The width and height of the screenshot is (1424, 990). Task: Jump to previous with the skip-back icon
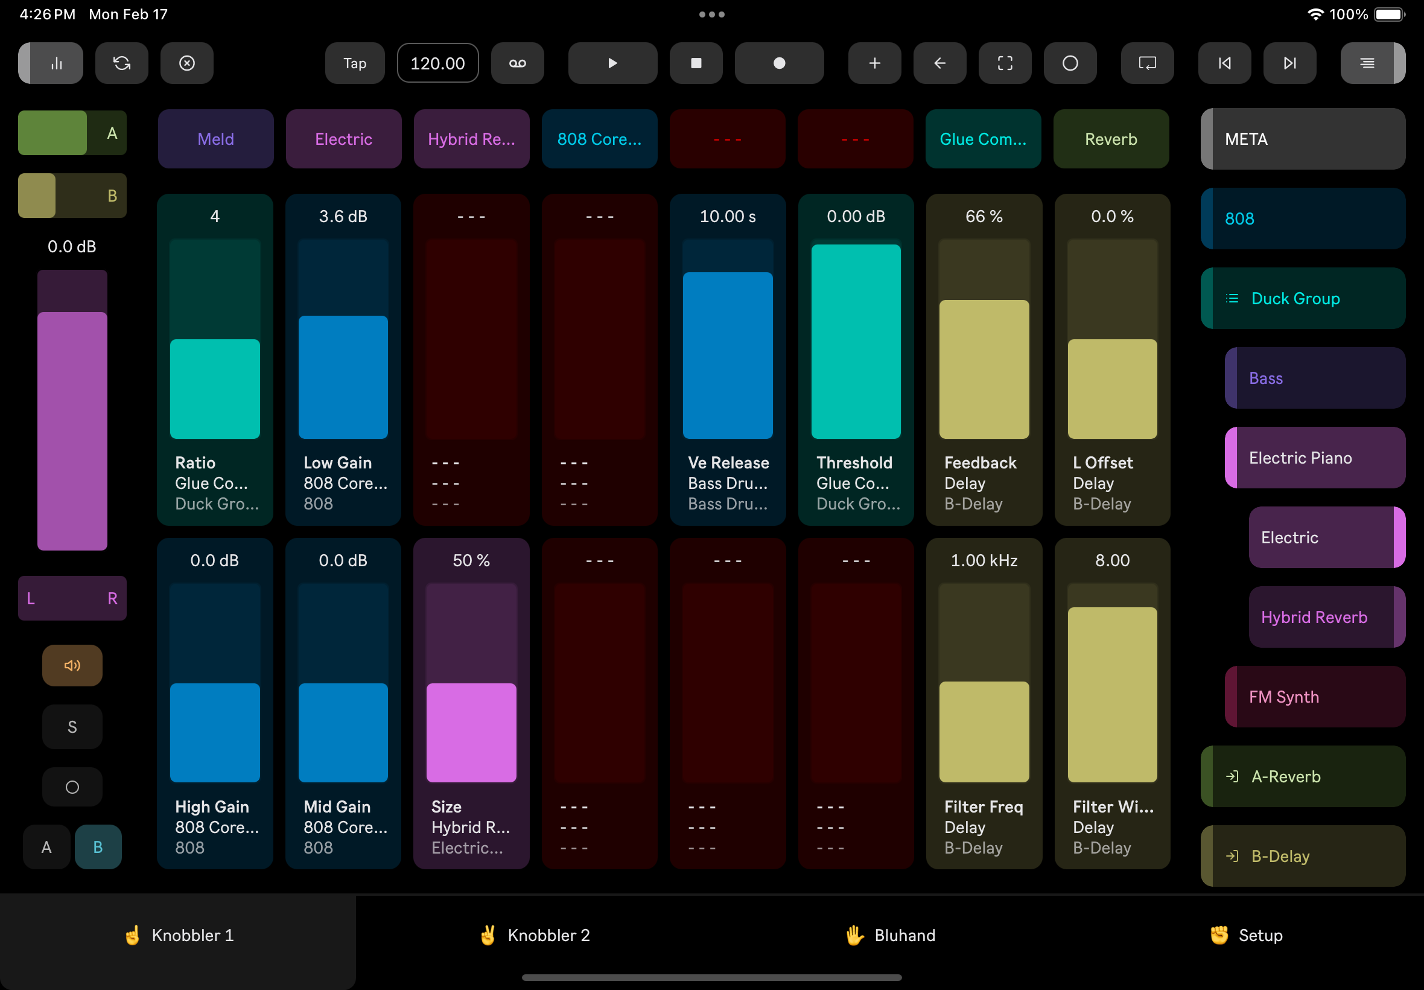click(1224, 63)
